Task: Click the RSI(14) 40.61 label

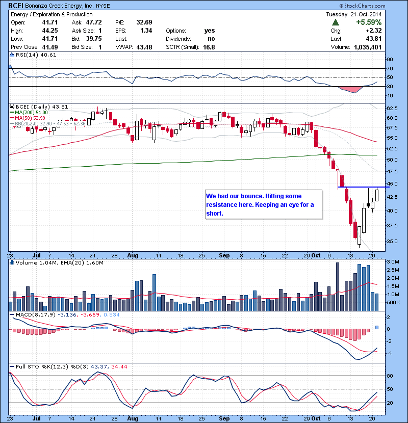Action: 36,55
